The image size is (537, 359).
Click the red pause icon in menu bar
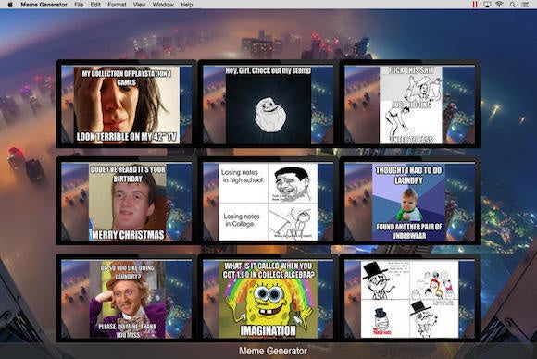475,5
